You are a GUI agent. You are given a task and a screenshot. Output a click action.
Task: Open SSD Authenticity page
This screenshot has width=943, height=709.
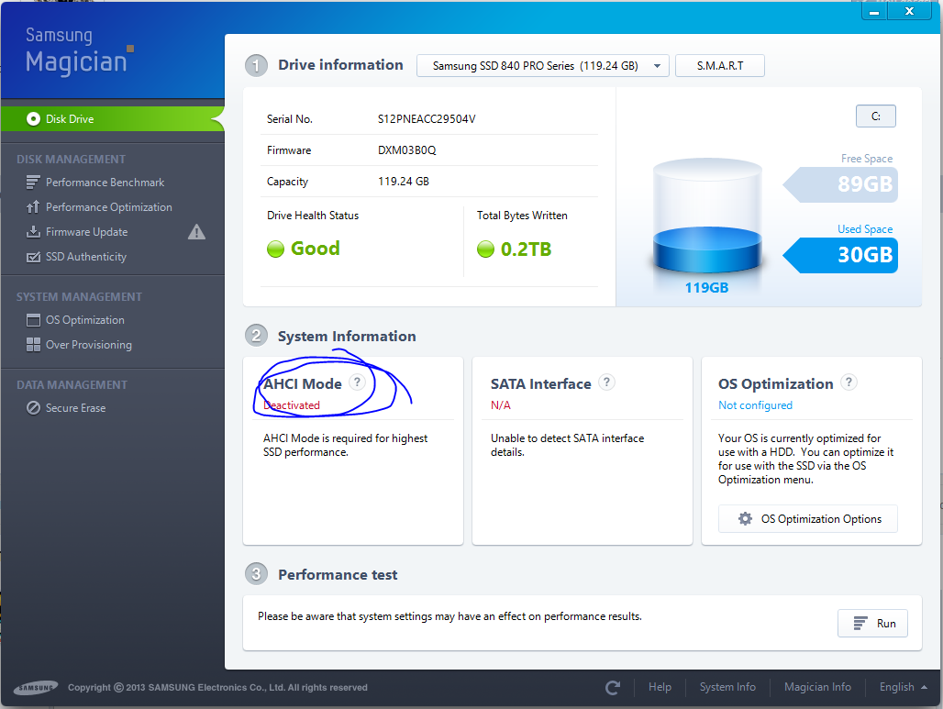click(x=86, y=257)
